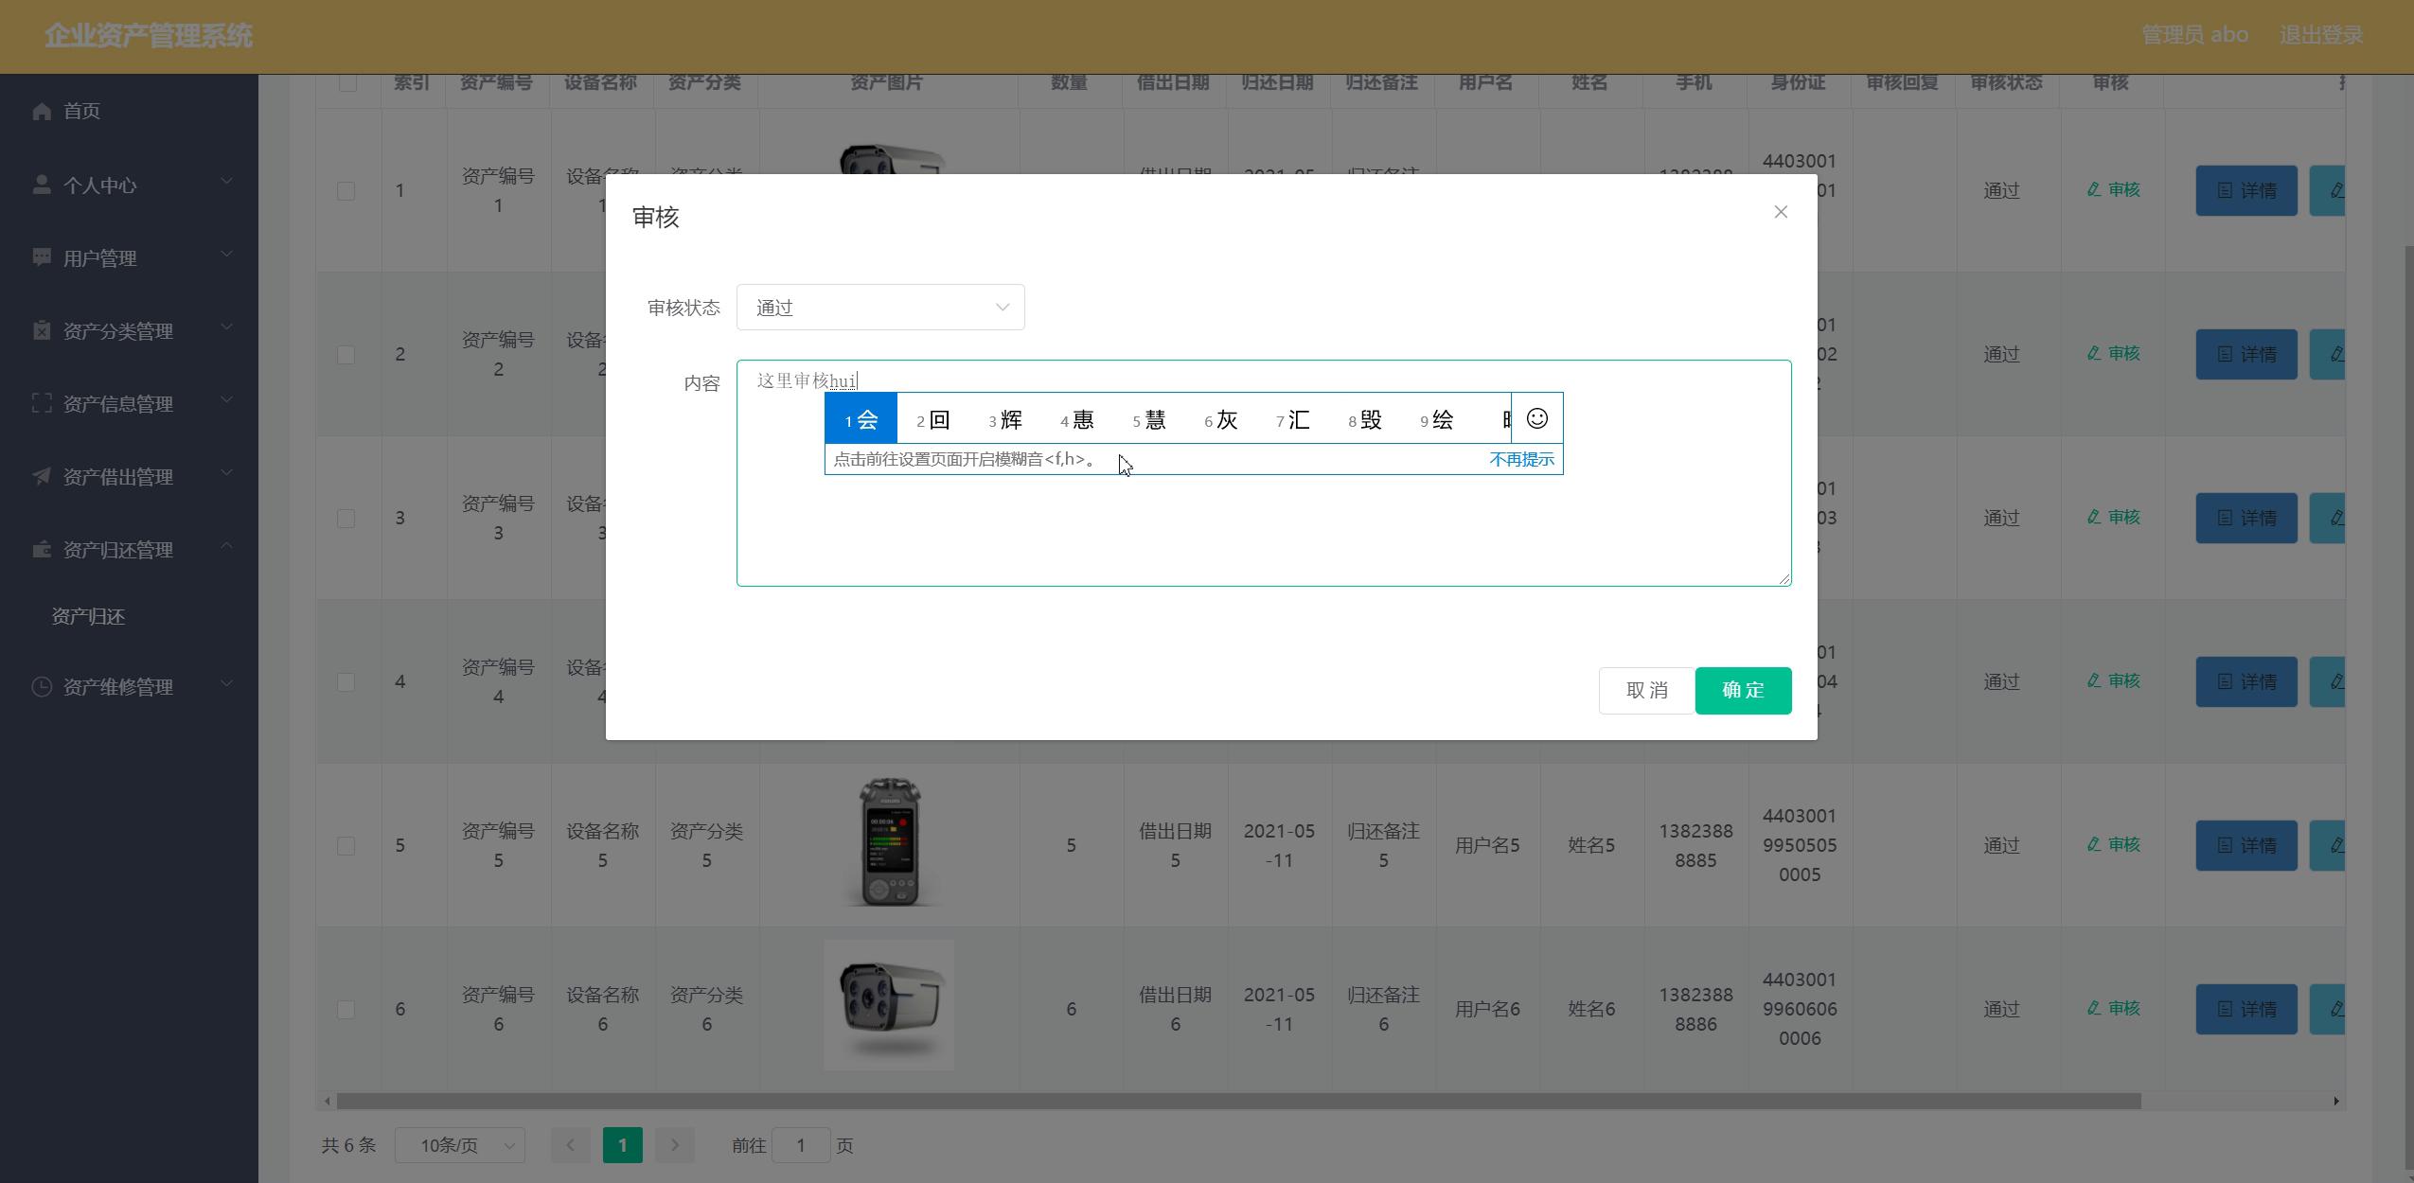Image resolution: width=2414 pixels, height=1183 pixels.
Task: Close the 审核 dialog with X icon
Action: tap(1780, 212)
